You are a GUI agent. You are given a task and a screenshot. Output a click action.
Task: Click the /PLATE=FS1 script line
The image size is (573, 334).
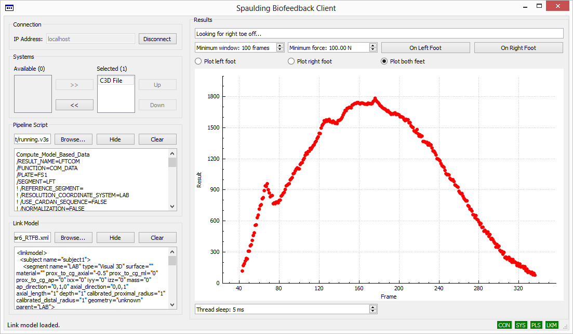point(32,175)
